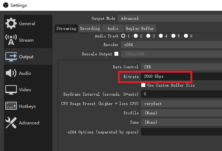Viewport: 222px width, 151px height.
Task: Open Stream settings via antenna icon
Action: (11, 40)
